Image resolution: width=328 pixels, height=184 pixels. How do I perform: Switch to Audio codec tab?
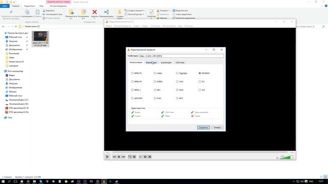[166, 62]
